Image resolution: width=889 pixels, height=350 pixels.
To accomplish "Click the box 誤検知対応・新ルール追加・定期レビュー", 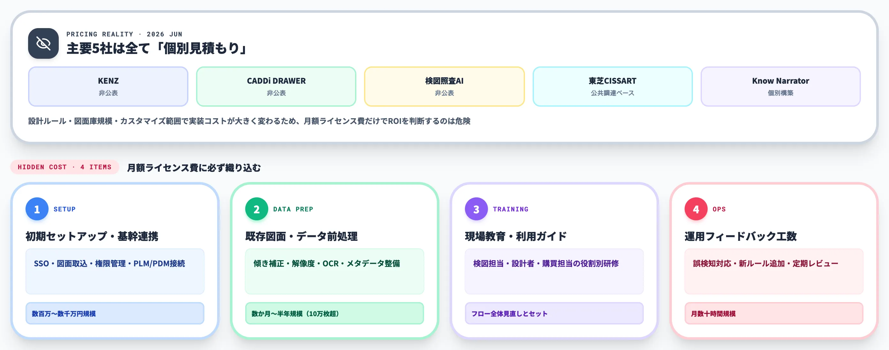I will coord(774,271).
